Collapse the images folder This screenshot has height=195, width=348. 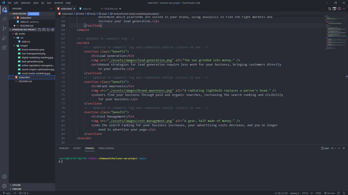click(15, 45)
